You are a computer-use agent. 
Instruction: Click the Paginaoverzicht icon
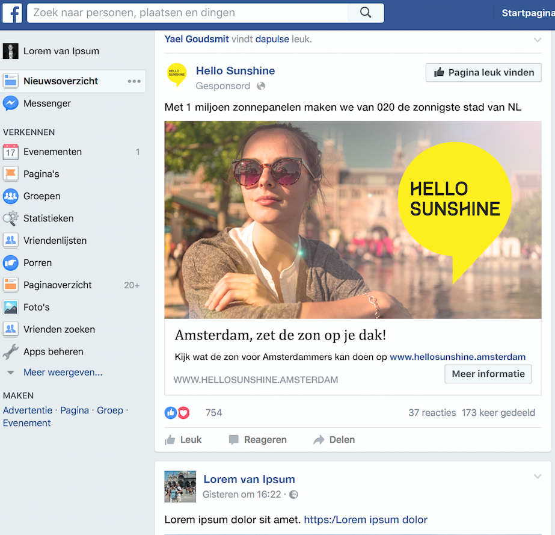[11, 285]
